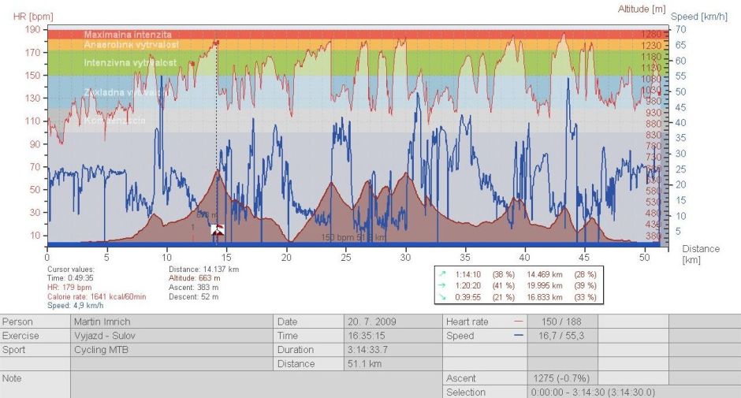Click the Sport field Cycling MTB
Image resolution: width=741 pixels, height=398 pixels.
click(x=170, y=349)
